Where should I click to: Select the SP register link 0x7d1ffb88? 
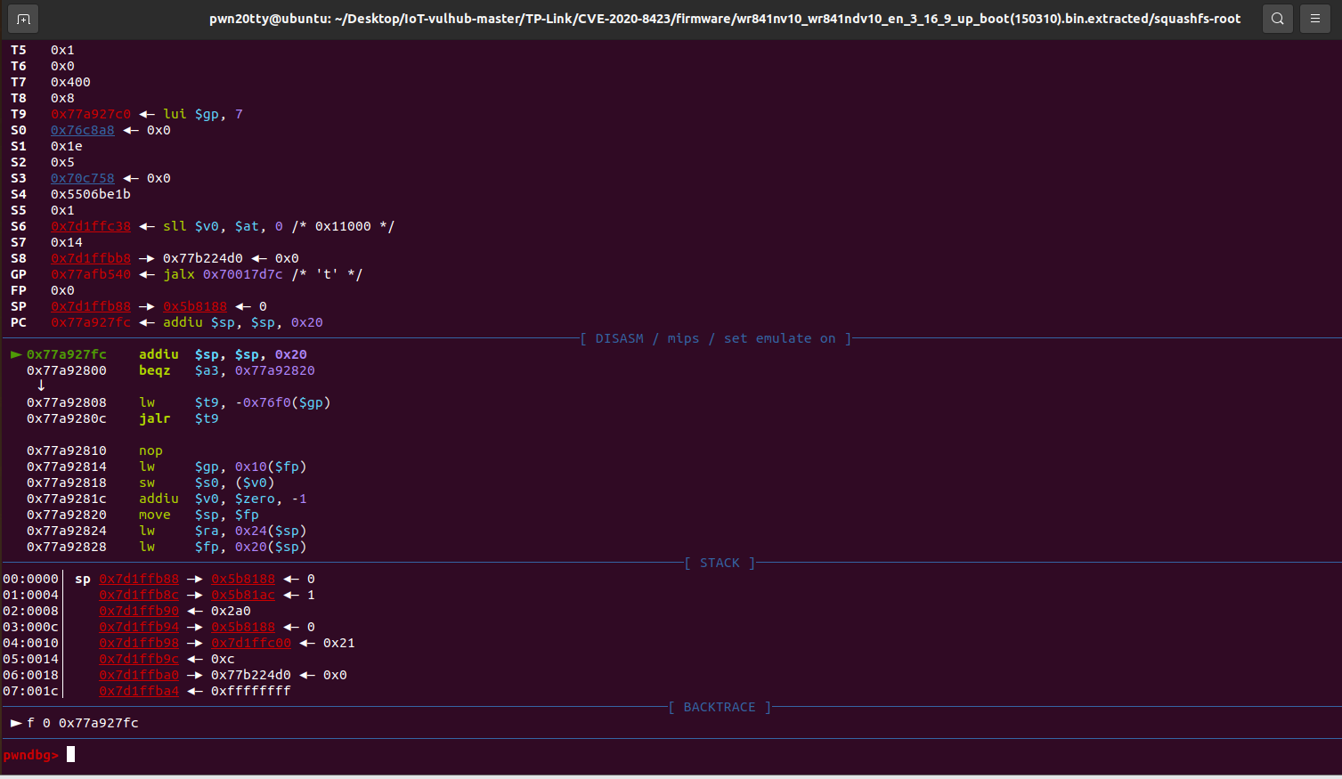[90, 305]
